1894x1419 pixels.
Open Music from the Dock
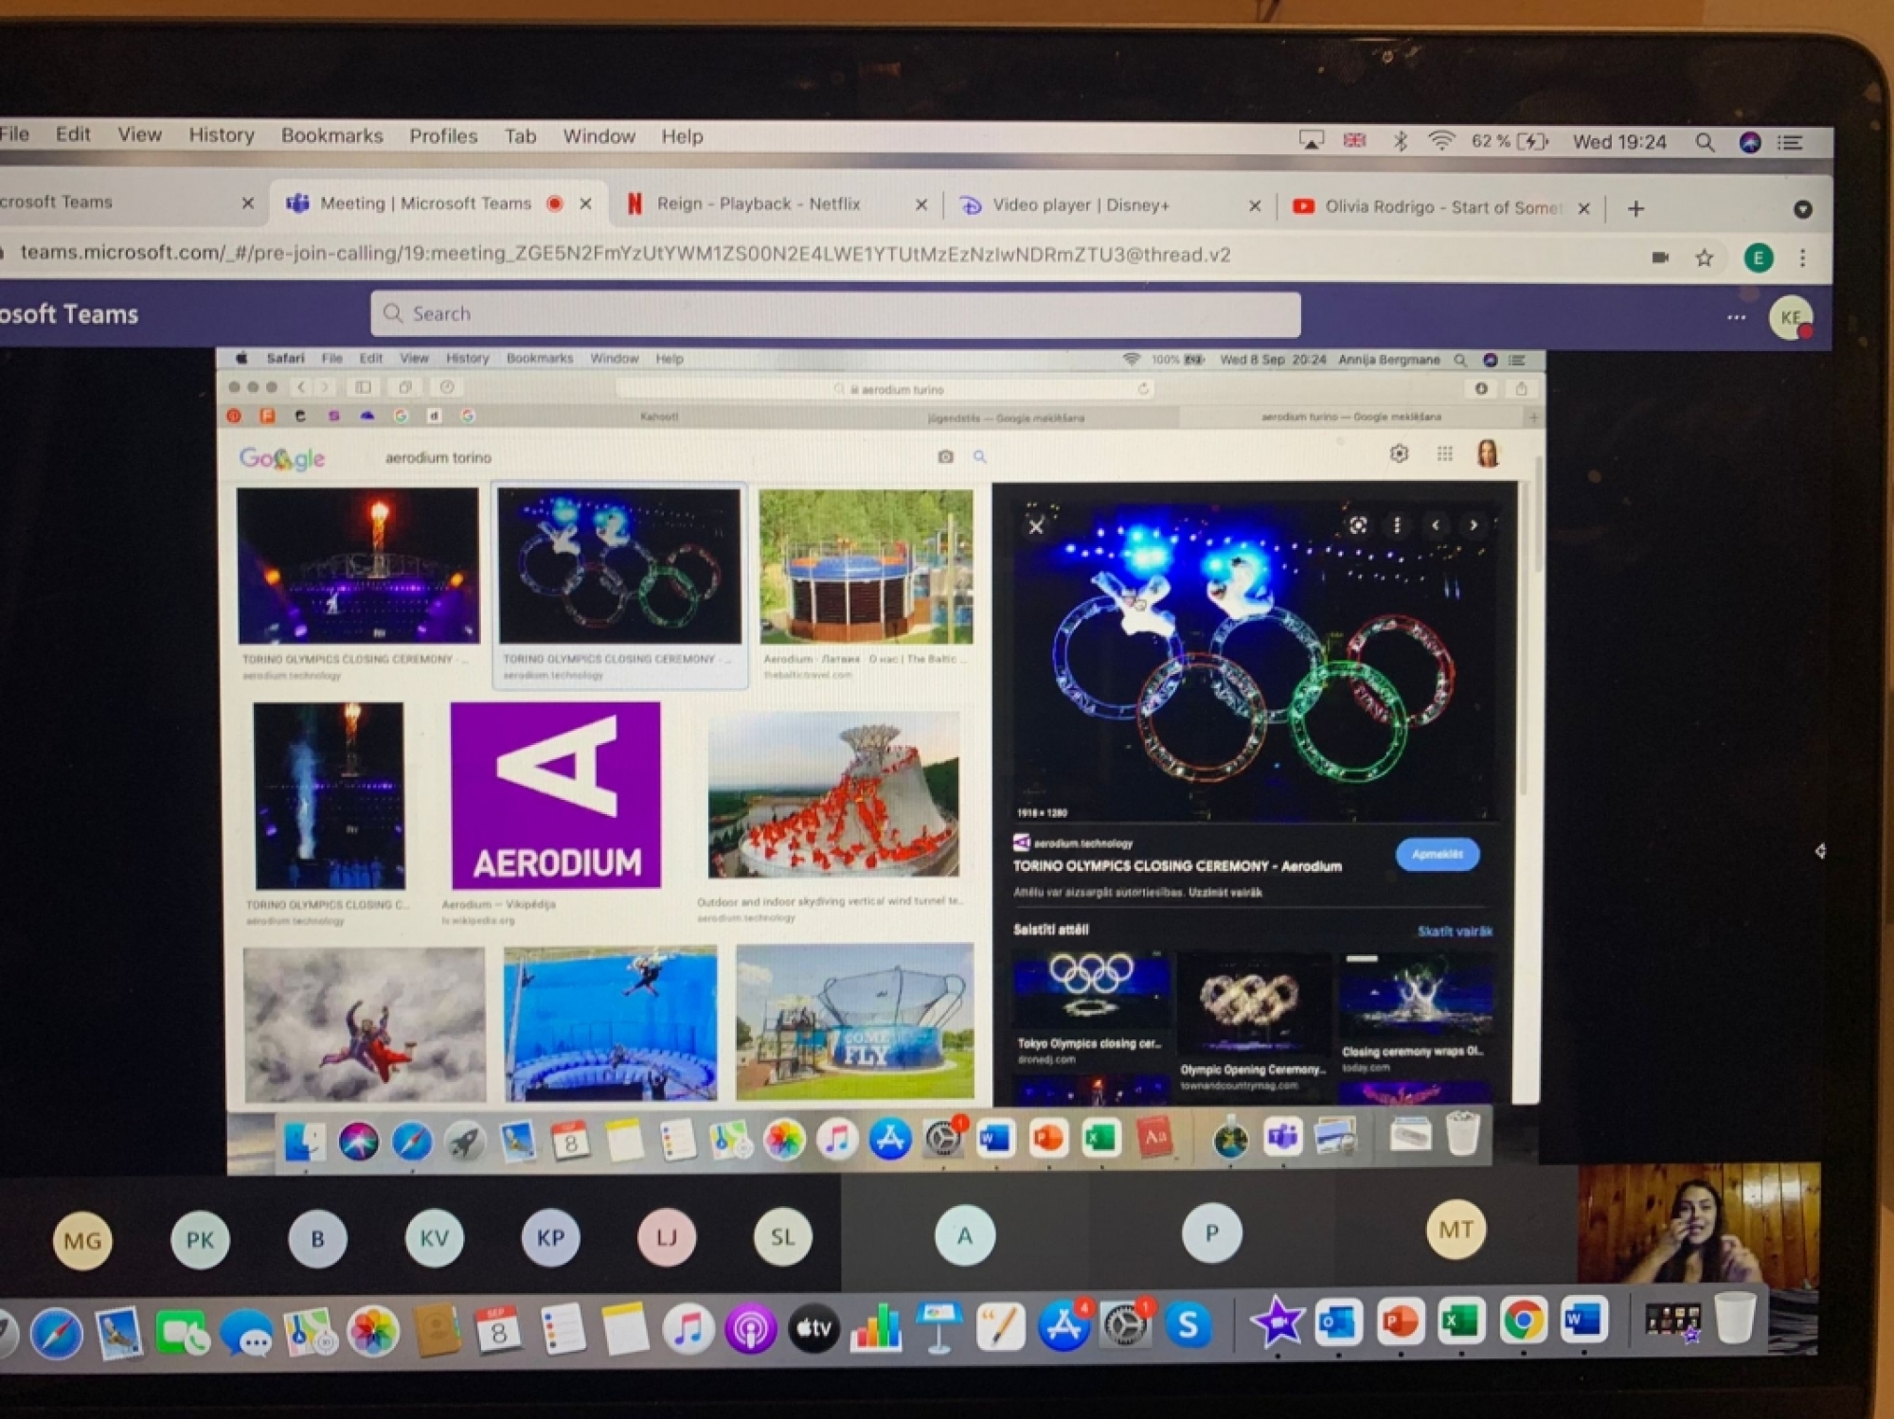(688, 1329)
